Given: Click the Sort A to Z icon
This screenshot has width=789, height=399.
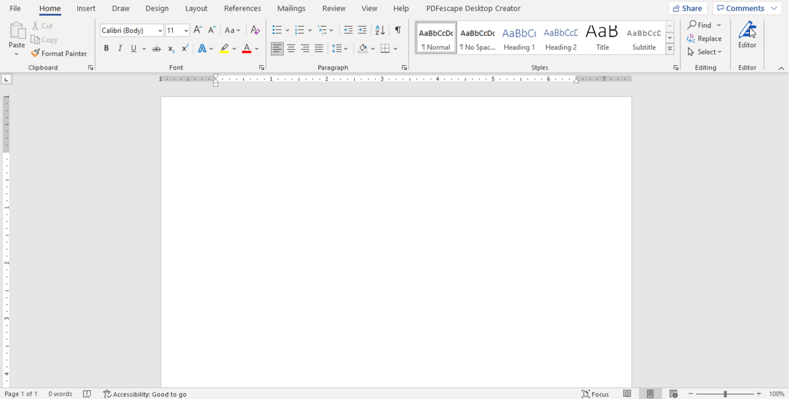Looking at the screenshot, I should click(380, 30).
